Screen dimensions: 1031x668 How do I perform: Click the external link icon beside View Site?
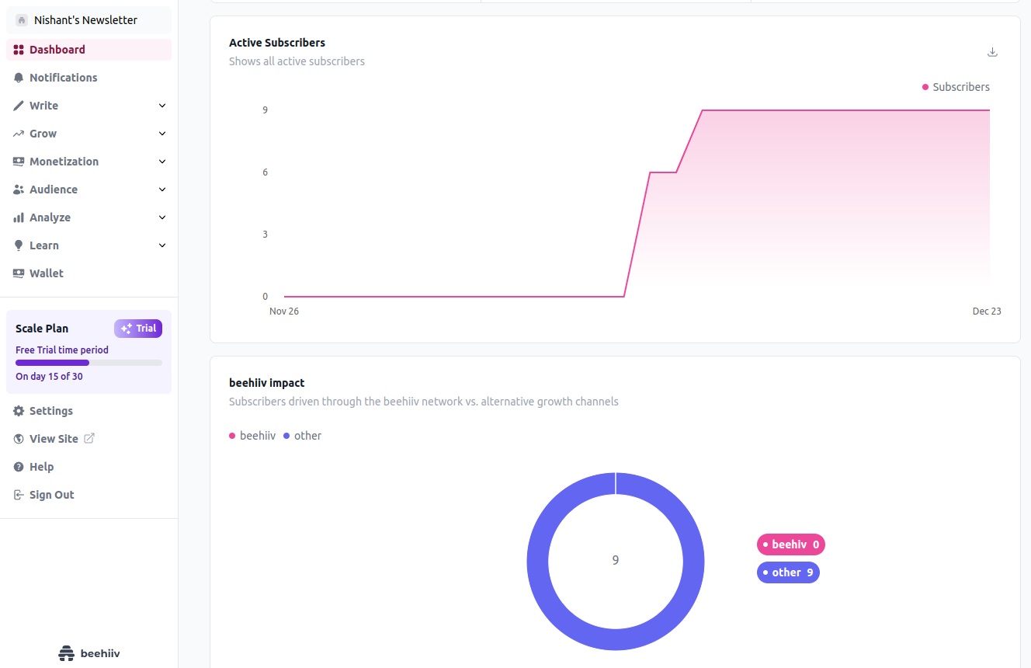point(89,439)
